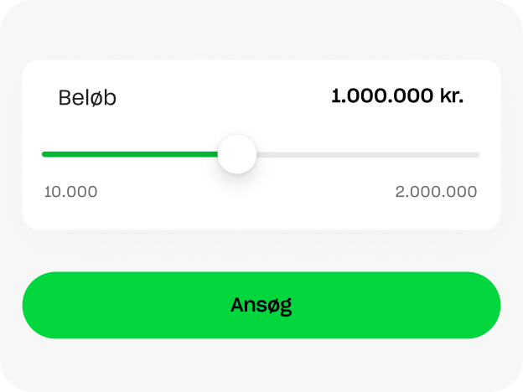Click the 2.000.000 maximum label
The image size is (523, 392).
(x=436, y=192)
